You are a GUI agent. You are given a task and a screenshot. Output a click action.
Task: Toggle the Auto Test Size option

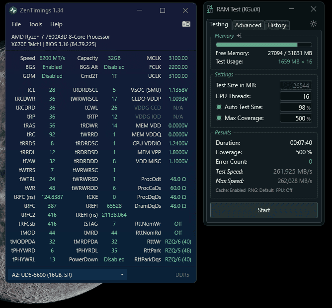pyautogui.click(x=219, y=107)
